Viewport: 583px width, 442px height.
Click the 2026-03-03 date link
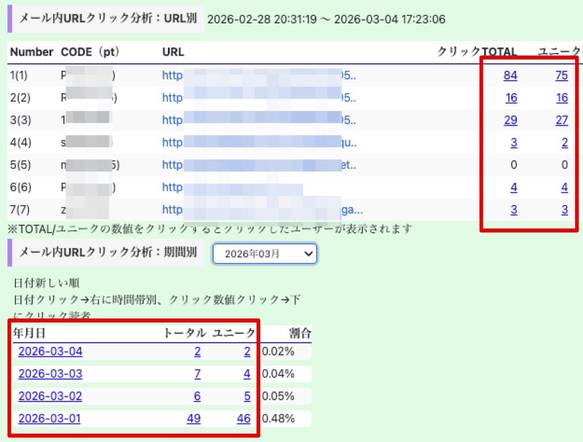click(x=50, y=374)
